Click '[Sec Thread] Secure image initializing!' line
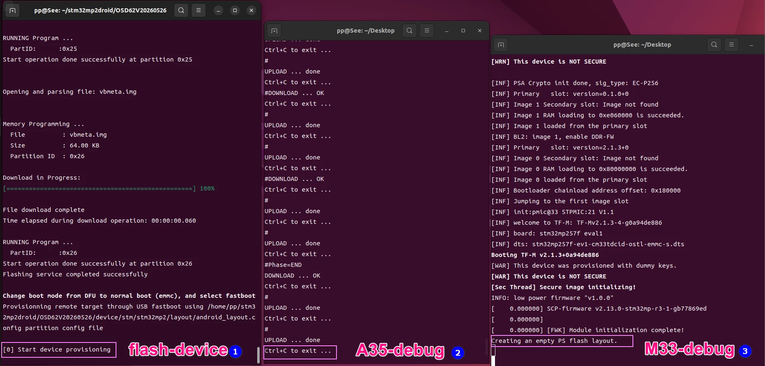 pyautogui.click(x=564, y=287)
